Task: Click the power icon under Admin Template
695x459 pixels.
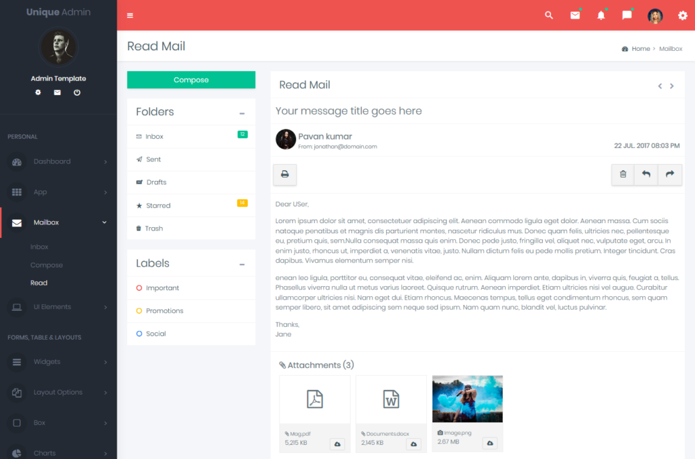Action: (77, 92)
